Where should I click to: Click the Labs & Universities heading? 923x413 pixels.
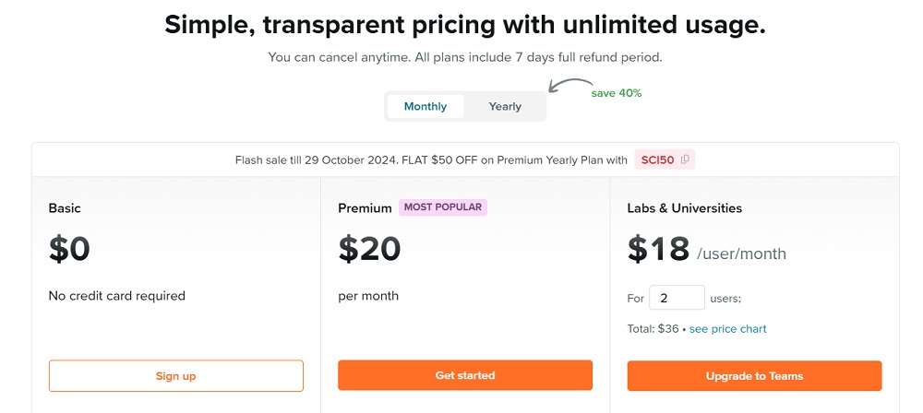tap(684, 208)
